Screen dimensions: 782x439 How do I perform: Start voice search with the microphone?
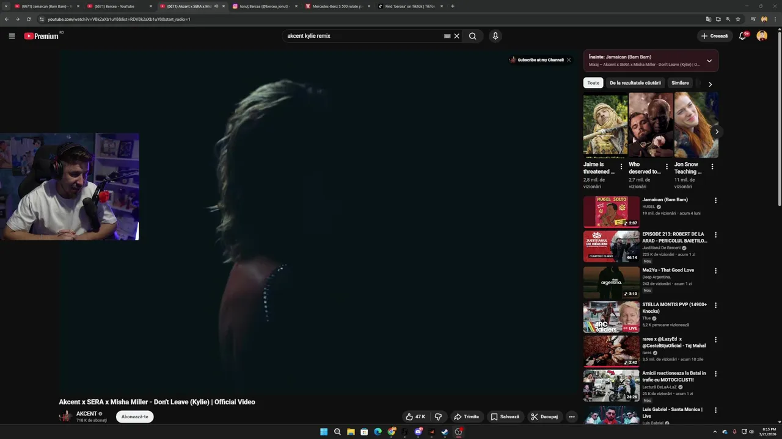495,36
